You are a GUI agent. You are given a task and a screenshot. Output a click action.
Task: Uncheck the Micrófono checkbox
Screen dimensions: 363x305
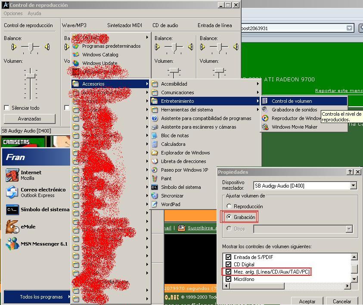pos(229,279)
